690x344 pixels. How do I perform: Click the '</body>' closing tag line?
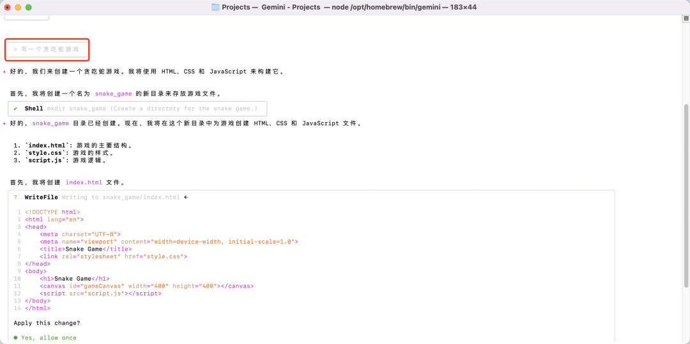38,301
